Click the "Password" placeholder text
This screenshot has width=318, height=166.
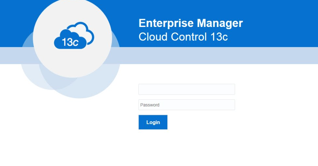[150, 105]
